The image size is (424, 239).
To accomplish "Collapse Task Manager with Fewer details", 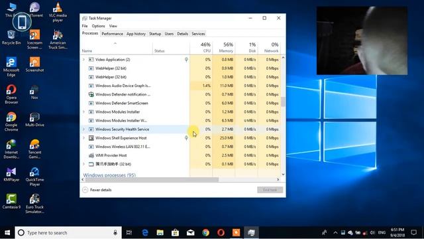I will [97, 190].
